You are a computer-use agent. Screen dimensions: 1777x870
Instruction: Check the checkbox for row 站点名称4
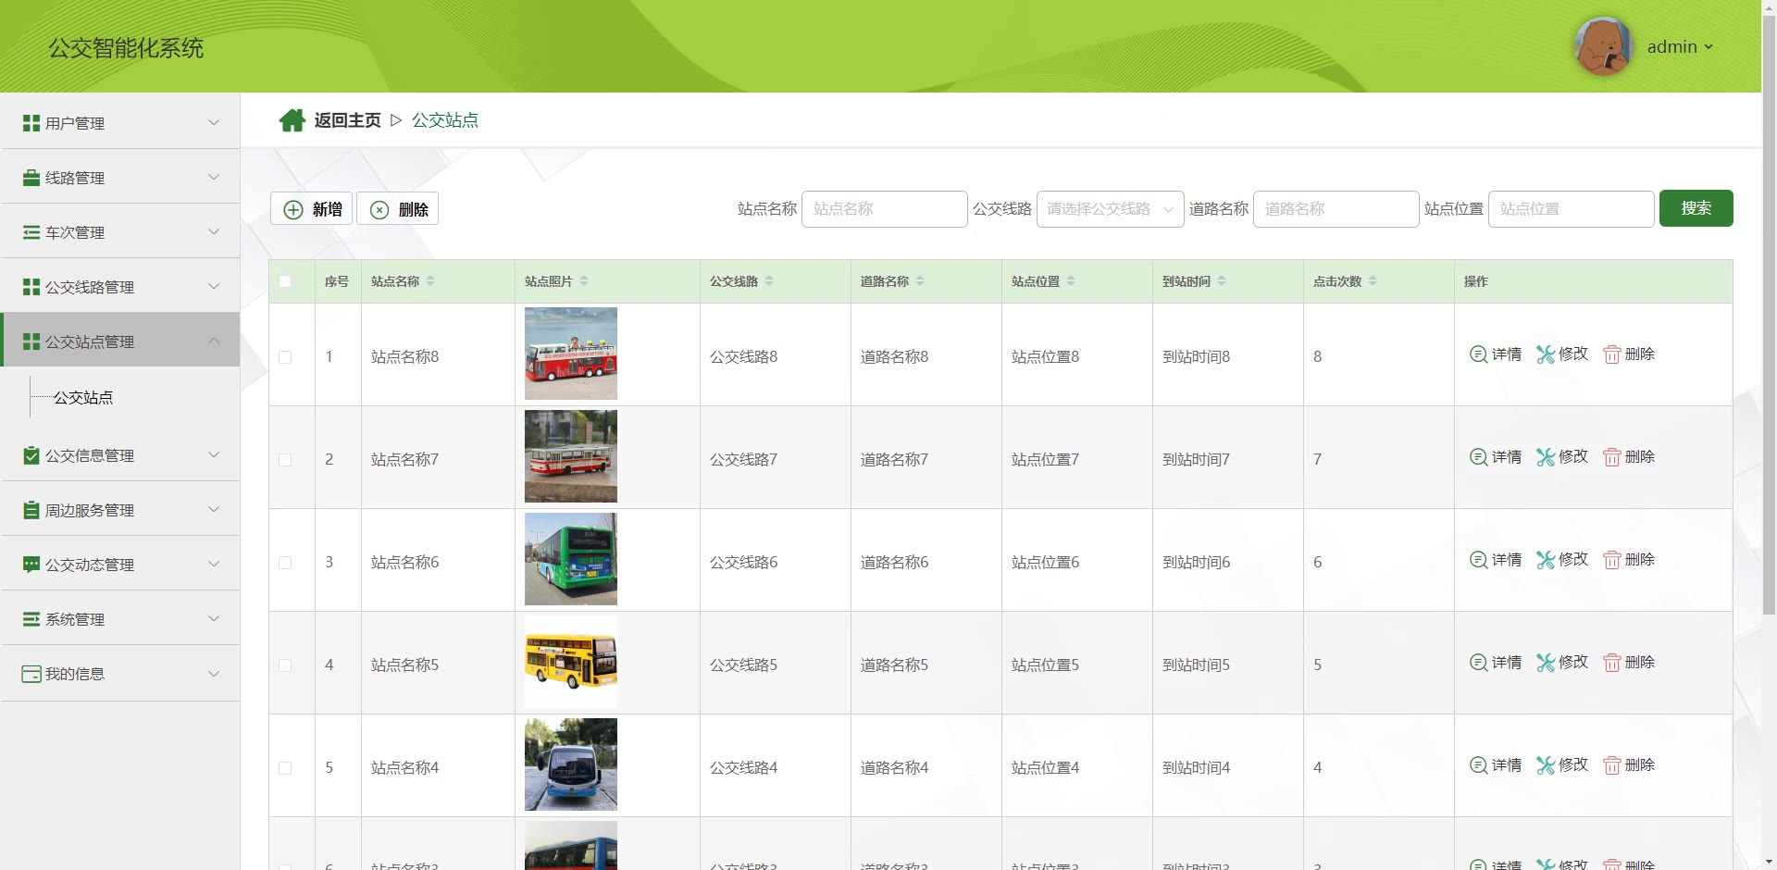[285, 768]
